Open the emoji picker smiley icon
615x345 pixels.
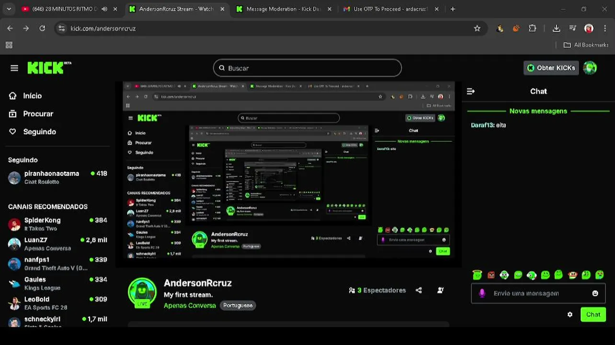tap(595, 293)
